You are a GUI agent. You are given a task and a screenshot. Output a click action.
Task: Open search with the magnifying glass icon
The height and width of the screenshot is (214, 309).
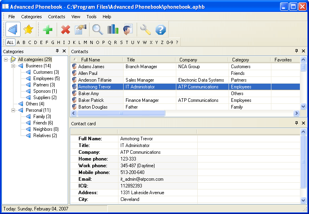(x=97, y=29)
